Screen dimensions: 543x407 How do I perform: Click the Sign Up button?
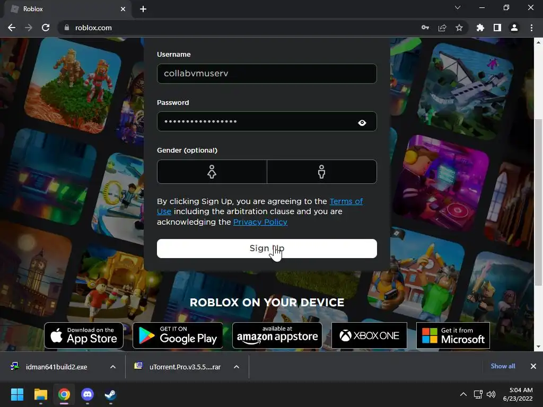click(267, 249)
